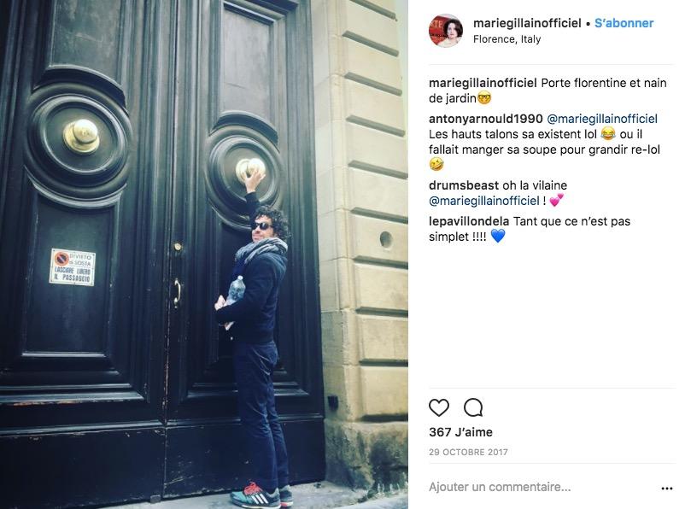This screenshot has height=509, width=691.
Task: Select the no-parking sign on the door
Action: tap(73, 267)
